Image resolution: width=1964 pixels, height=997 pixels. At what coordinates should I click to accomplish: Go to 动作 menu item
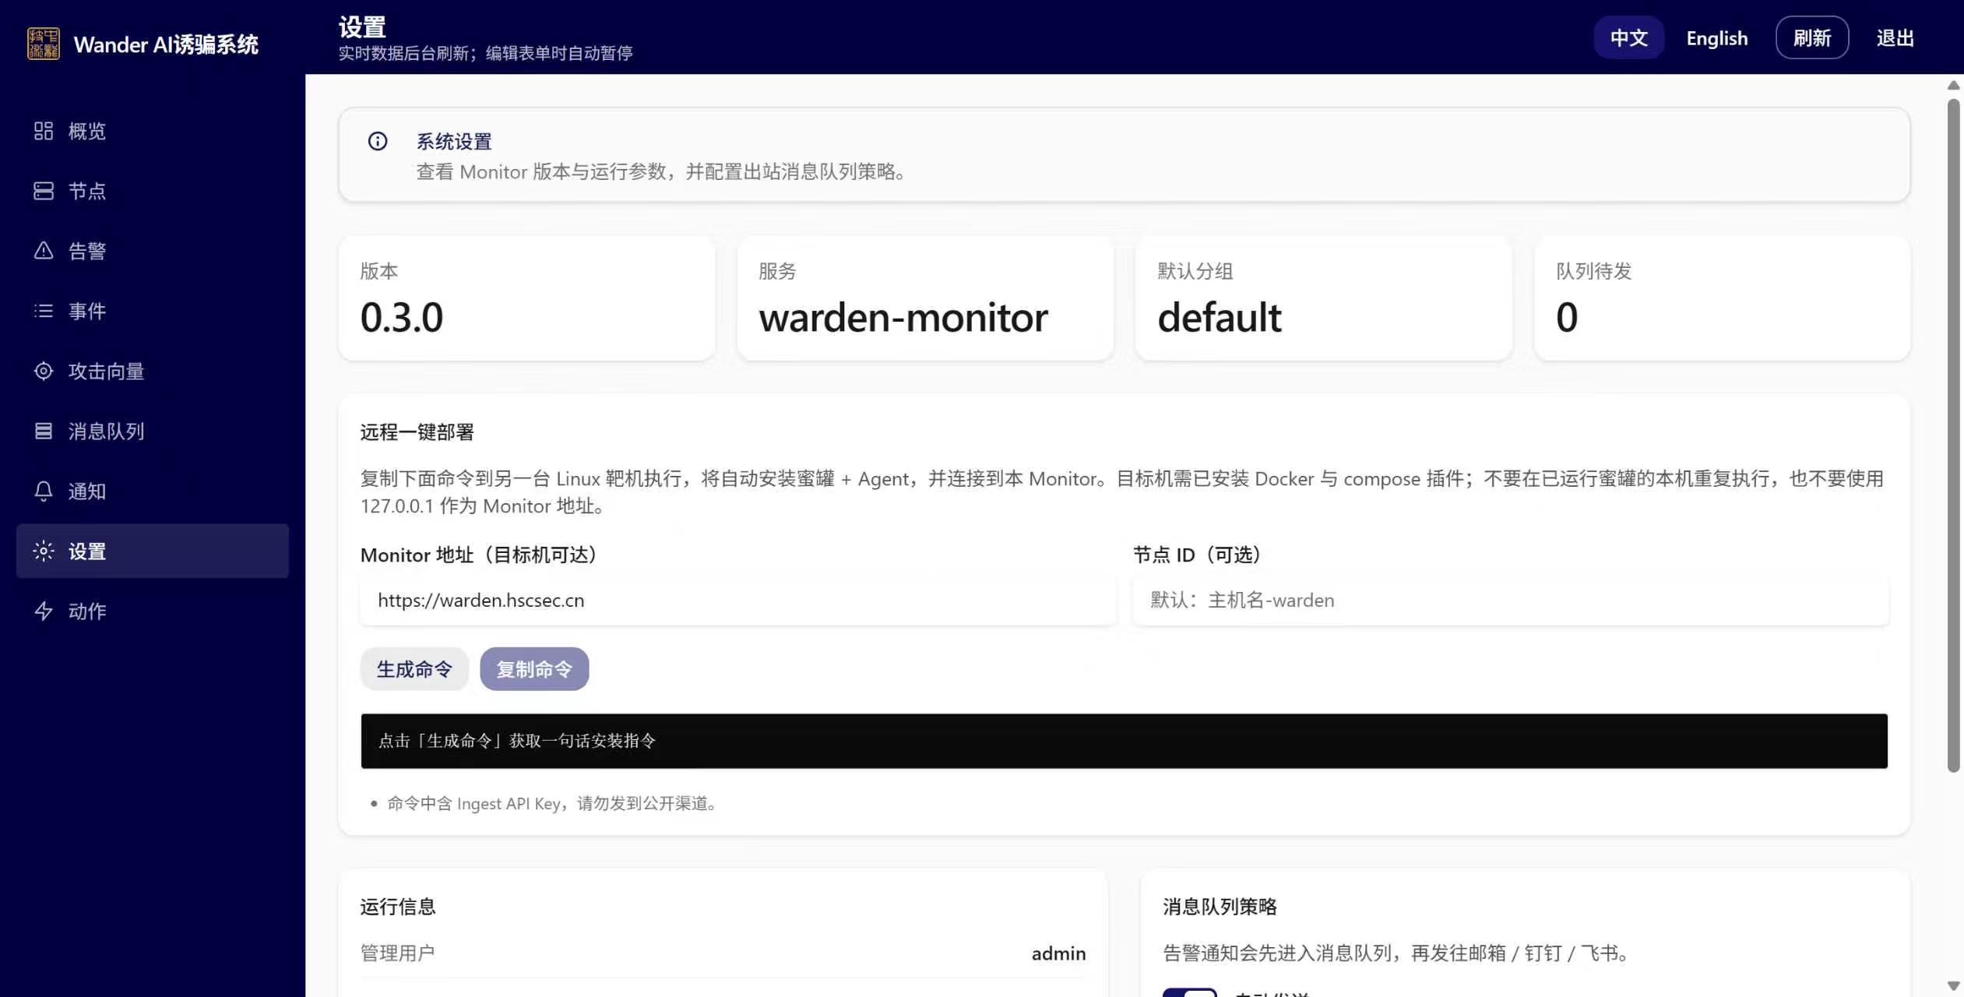pos(152,611)
